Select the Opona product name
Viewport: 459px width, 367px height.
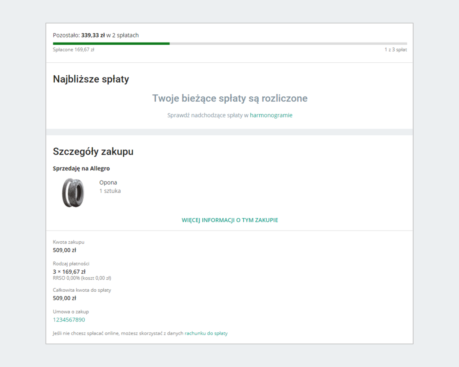coord(108,182)
